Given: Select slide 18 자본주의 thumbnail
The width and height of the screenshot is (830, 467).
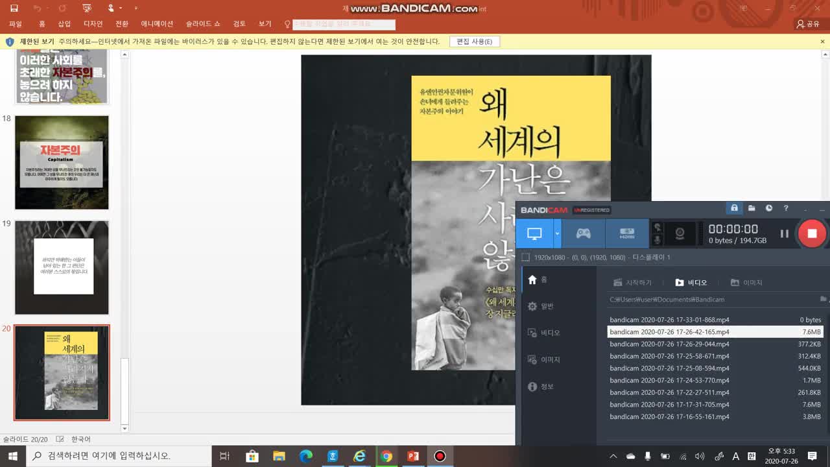Looking at the screenshot, I should [x=62, y=162].
